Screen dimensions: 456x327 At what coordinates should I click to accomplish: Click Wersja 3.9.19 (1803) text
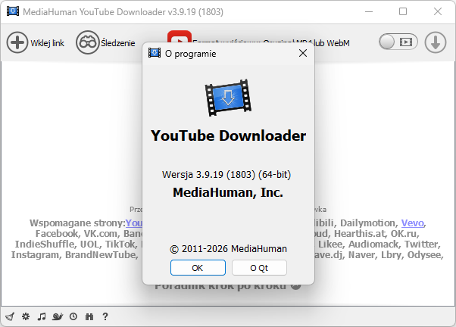[226, 174]
